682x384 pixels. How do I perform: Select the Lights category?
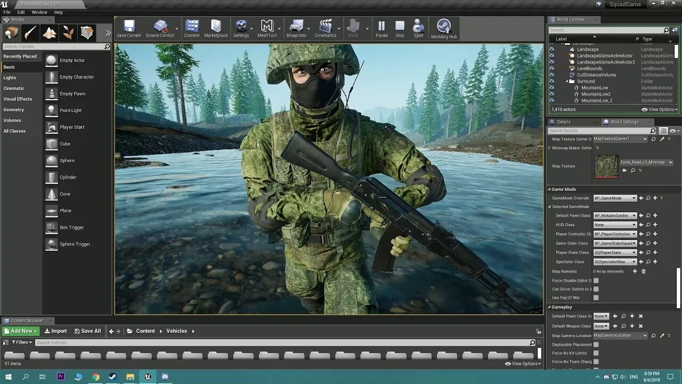tap(10, 78)
